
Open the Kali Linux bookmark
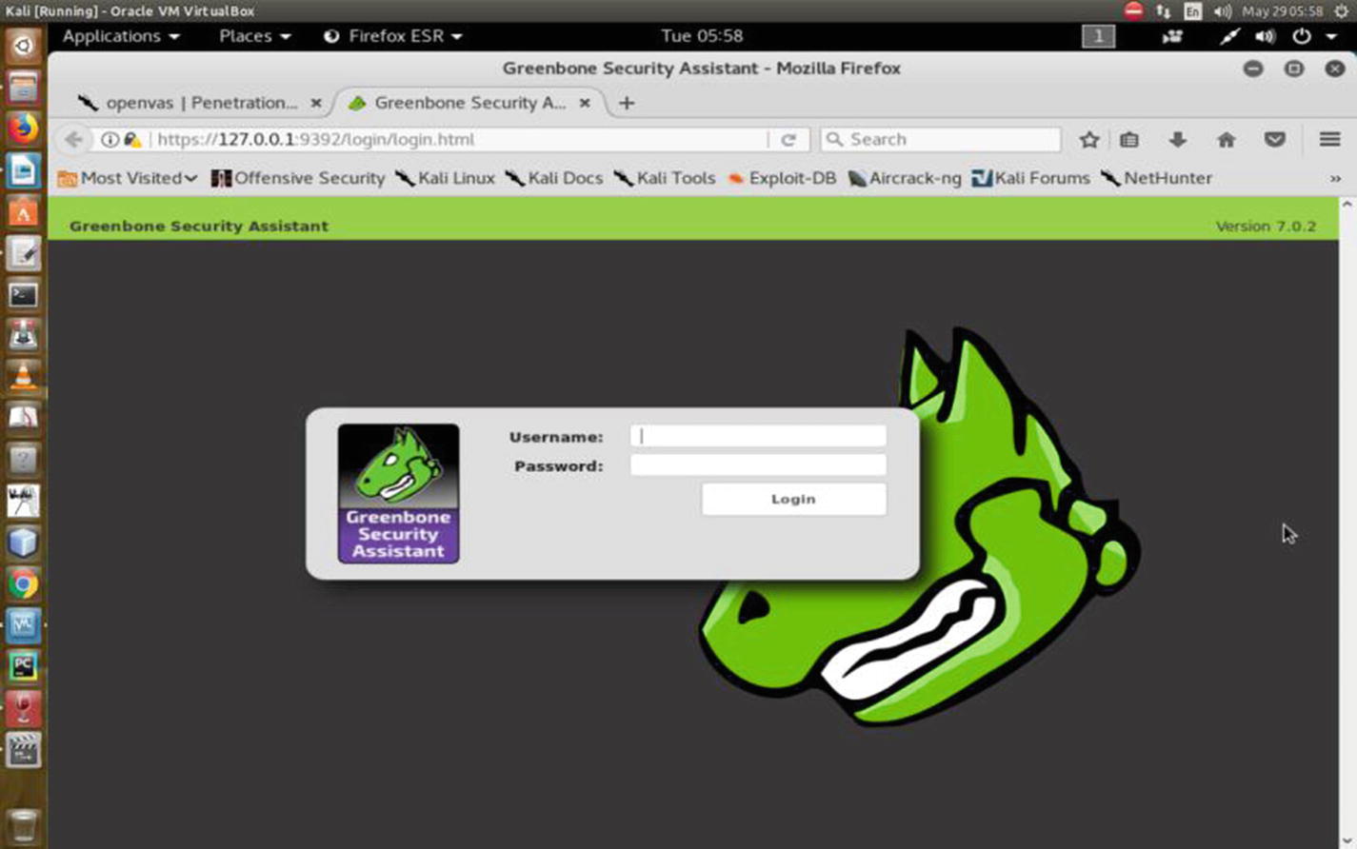(445, 178)
